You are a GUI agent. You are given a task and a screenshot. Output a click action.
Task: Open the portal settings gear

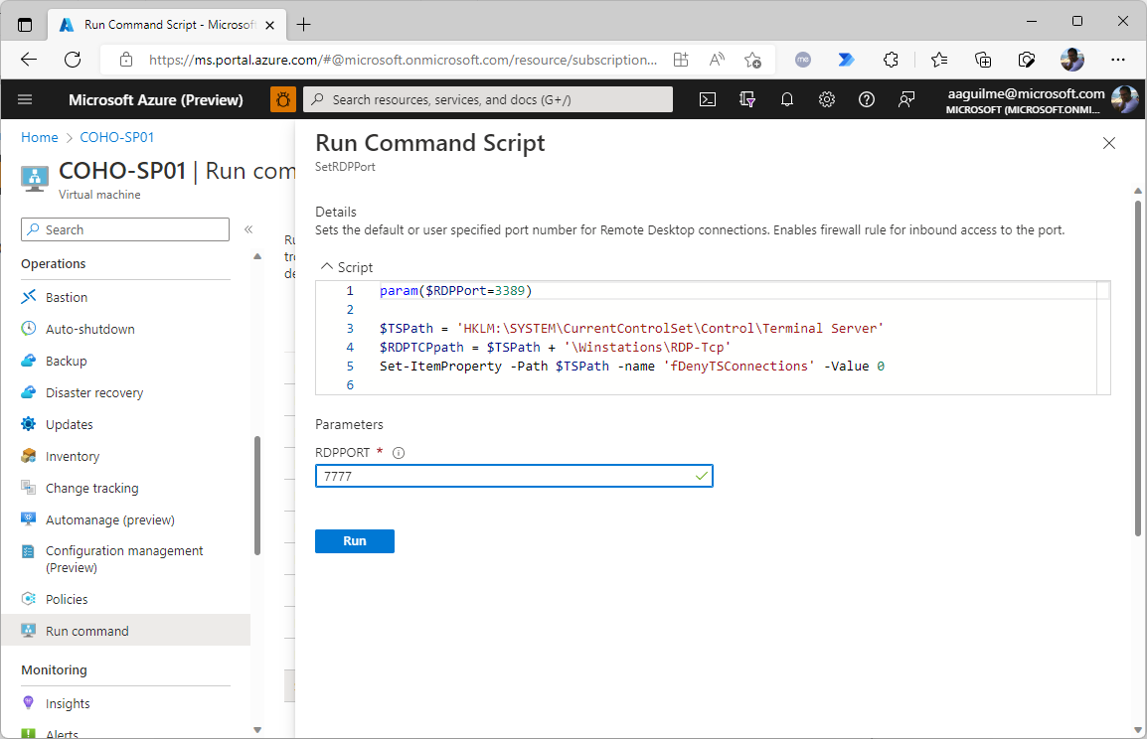(x=827, y=99)
